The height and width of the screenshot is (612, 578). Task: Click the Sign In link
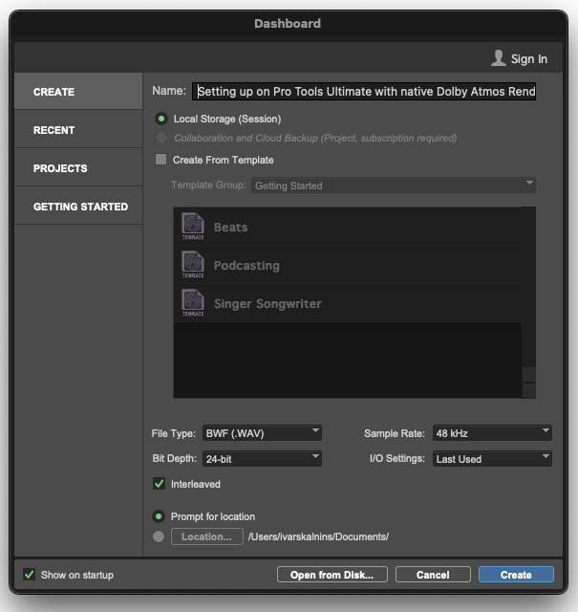click(x=529, y=59)
